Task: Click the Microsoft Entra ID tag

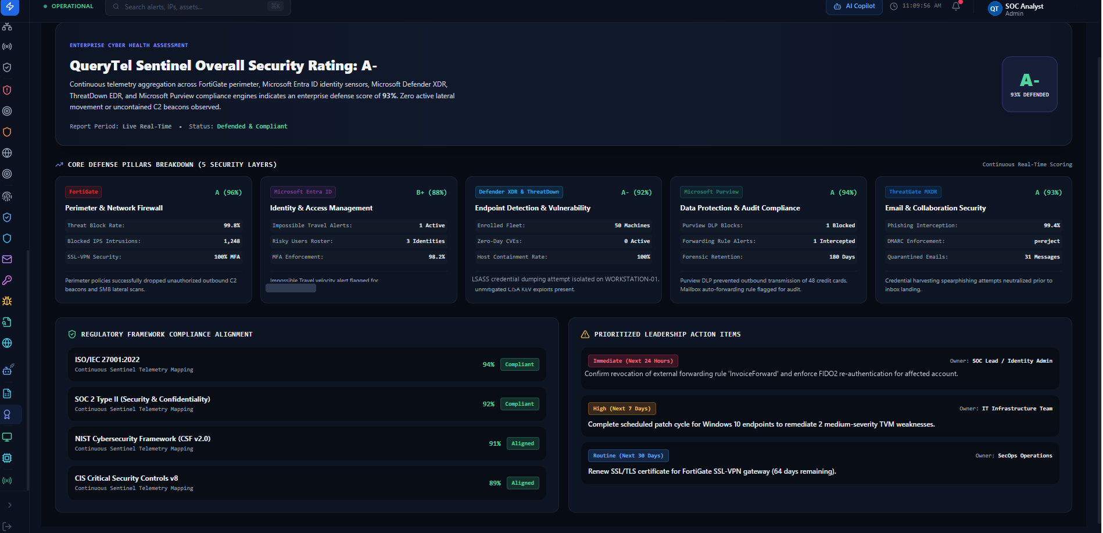Action: (303, 192)
